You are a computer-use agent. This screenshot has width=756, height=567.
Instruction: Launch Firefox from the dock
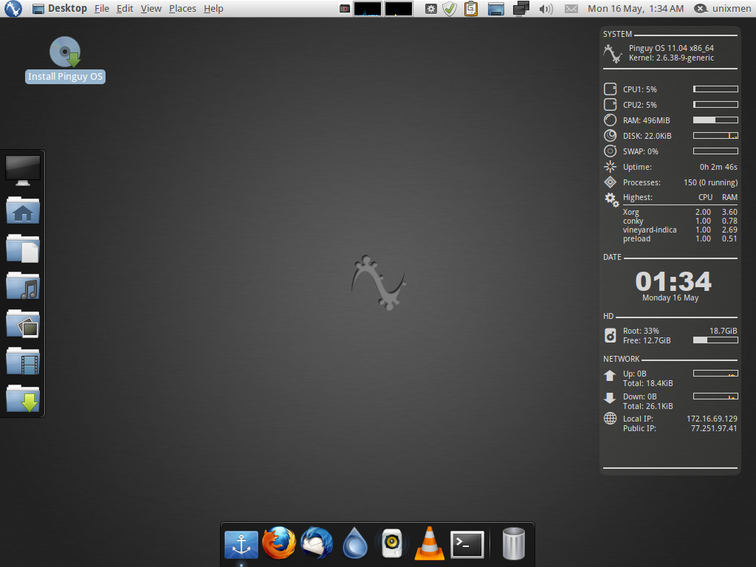pos(278,543)
